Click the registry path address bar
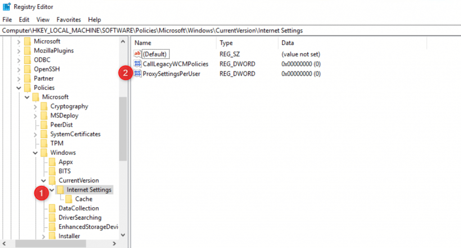Image resolution: width=461 pixels, height=248 pixels. point(230,31)
